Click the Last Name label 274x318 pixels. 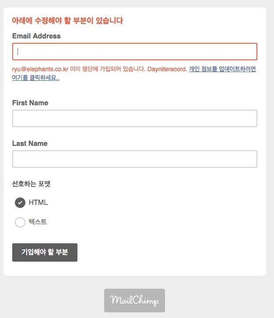(x=30, y=143)
